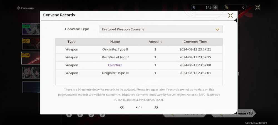Viewport: 278px width, 125px height.
Task: Expand dropdown using the gold chevron arrow
Action: click(x=217, y=29)
